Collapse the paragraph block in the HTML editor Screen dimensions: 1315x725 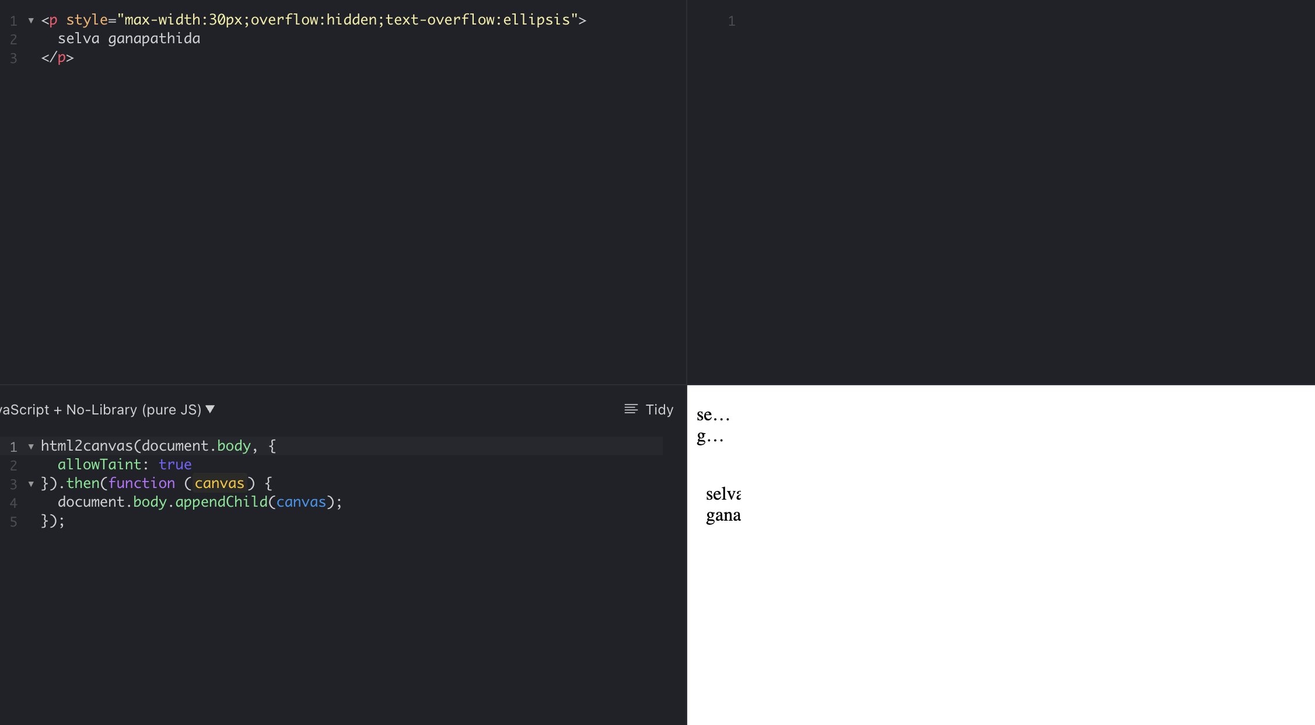coord(30,19)
